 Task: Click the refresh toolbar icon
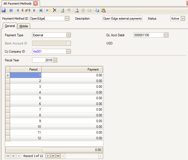62,10
